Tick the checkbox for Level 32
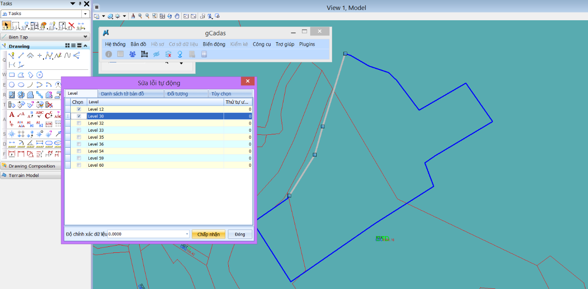588x289 pixels. click(78, 123)
